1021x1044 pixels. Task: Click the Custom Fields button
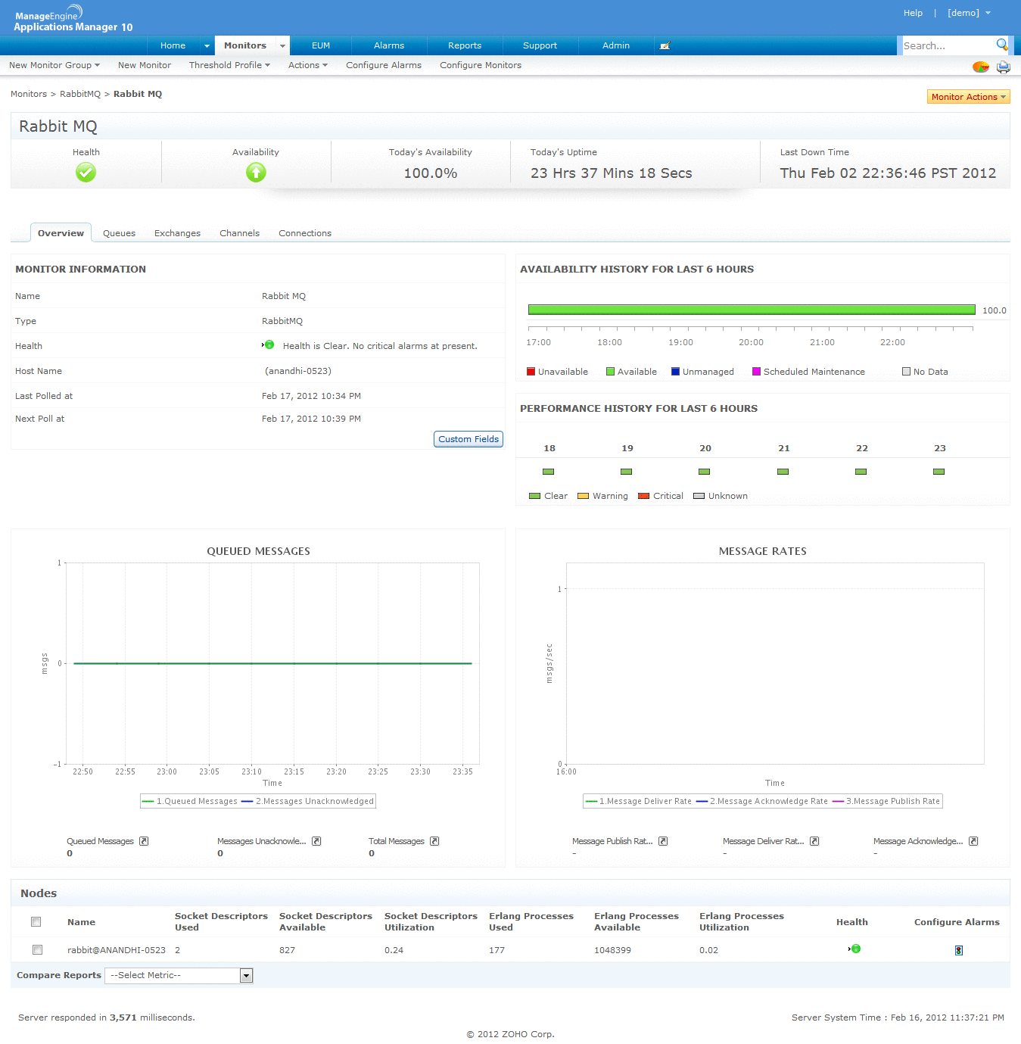[x=468, y=439]
